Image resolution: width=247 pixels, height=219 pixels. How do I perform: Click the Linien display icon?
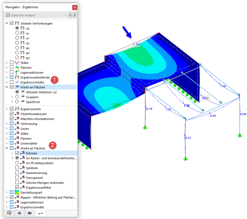coord(17,128)
